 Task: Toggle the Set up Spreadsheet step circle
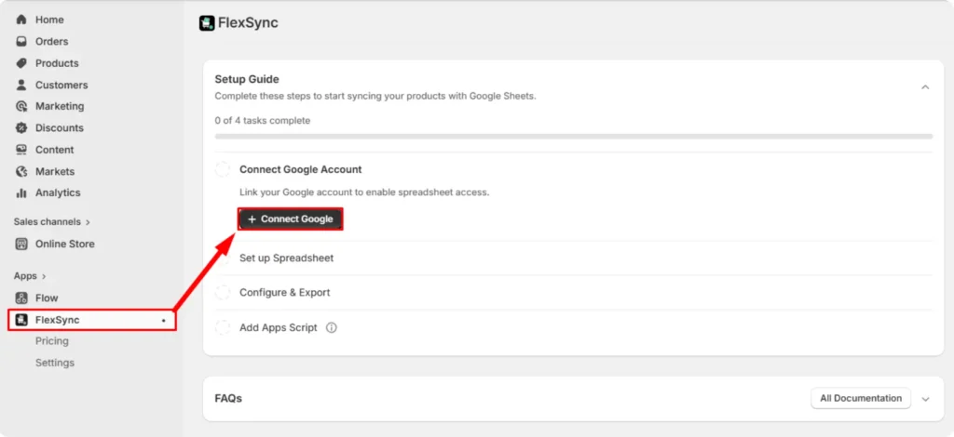pos(223,258)
